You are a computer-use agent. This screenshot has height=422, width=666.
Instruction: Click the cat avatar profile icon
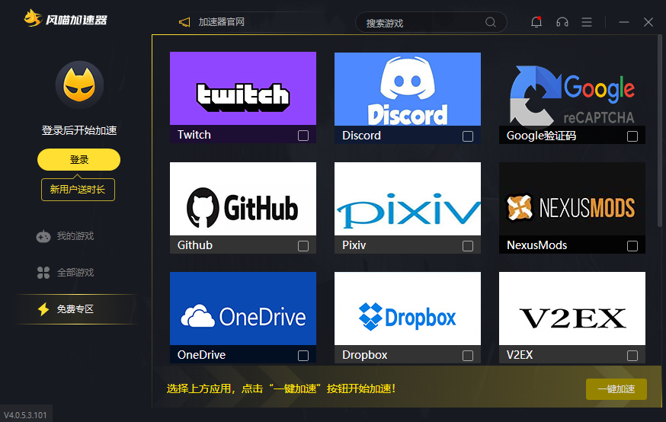79,85
